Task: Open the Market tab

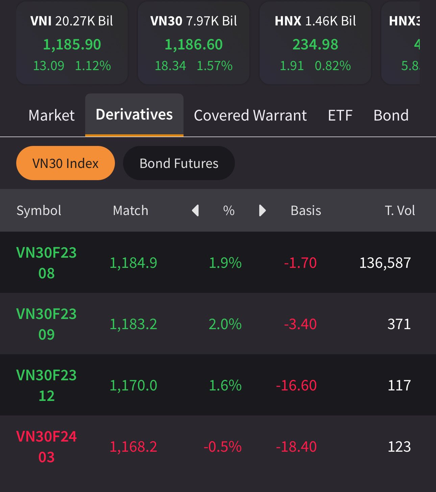Action: (51, 115)
